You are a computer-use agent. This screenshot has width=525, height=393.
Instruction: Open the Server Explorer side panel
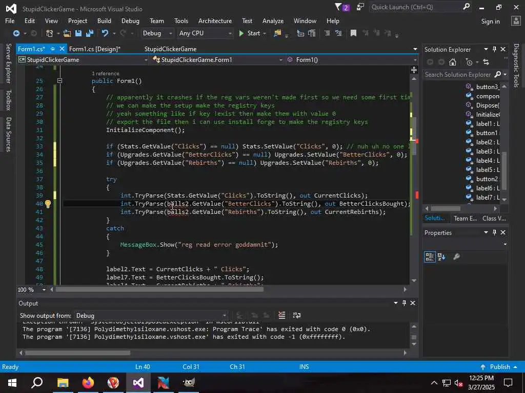8,63
